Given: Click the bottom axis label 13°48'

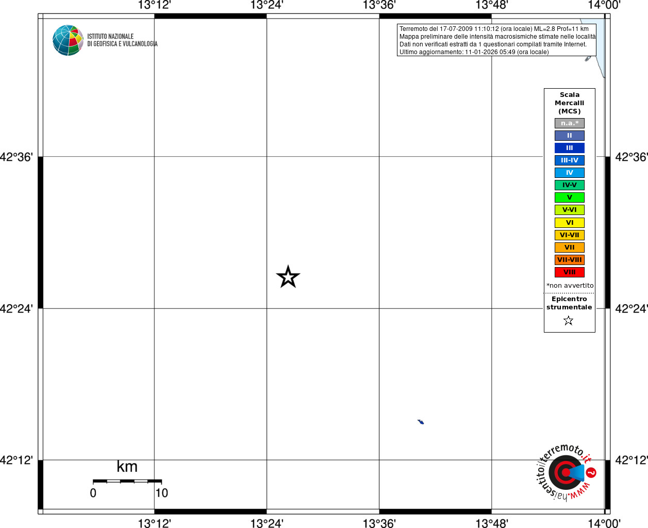Looking at the screenshot, I should click(x=492, y=523).
